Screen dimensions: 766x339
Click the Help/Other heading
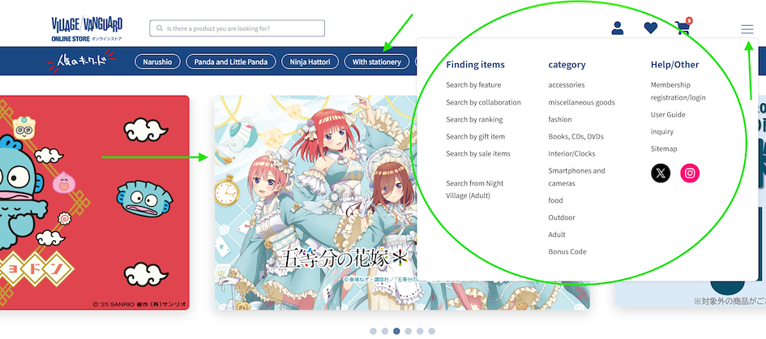pos(674,65)
